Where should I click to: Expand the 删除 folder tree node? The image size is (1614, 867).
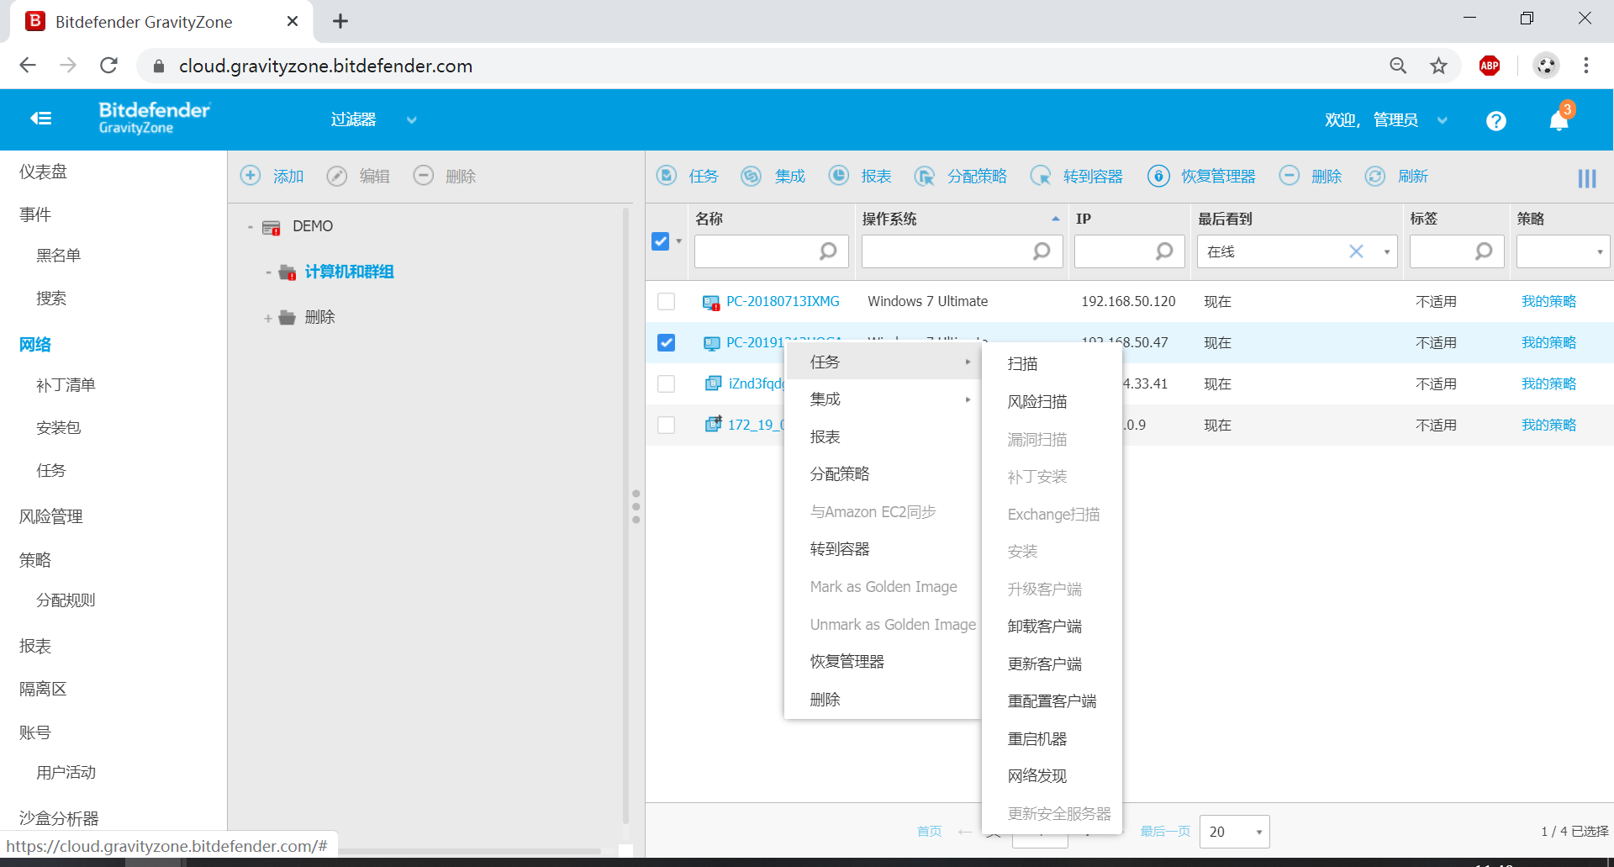267,318
